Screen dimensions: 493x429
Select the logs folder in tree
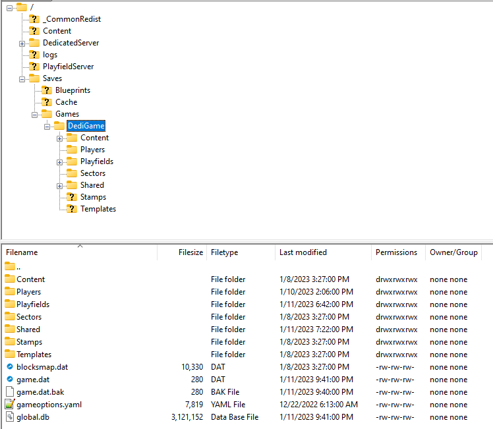coord(50,55)
